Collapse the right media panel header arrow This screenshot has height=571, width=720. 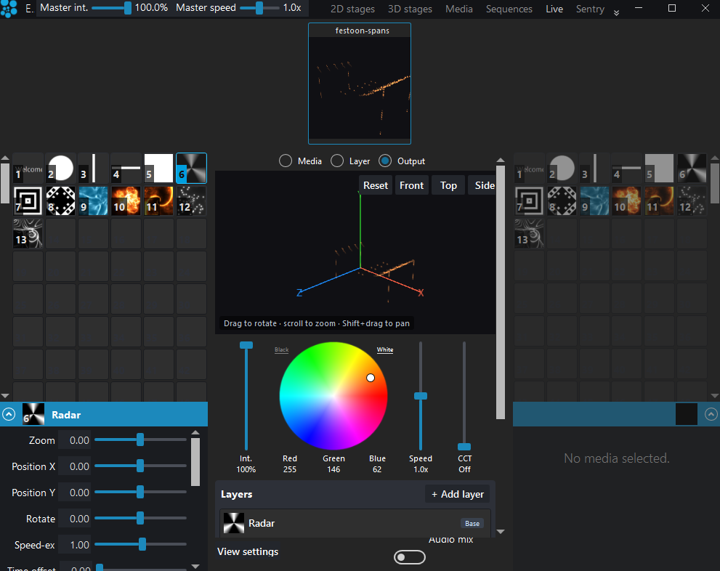click(711, 415)
